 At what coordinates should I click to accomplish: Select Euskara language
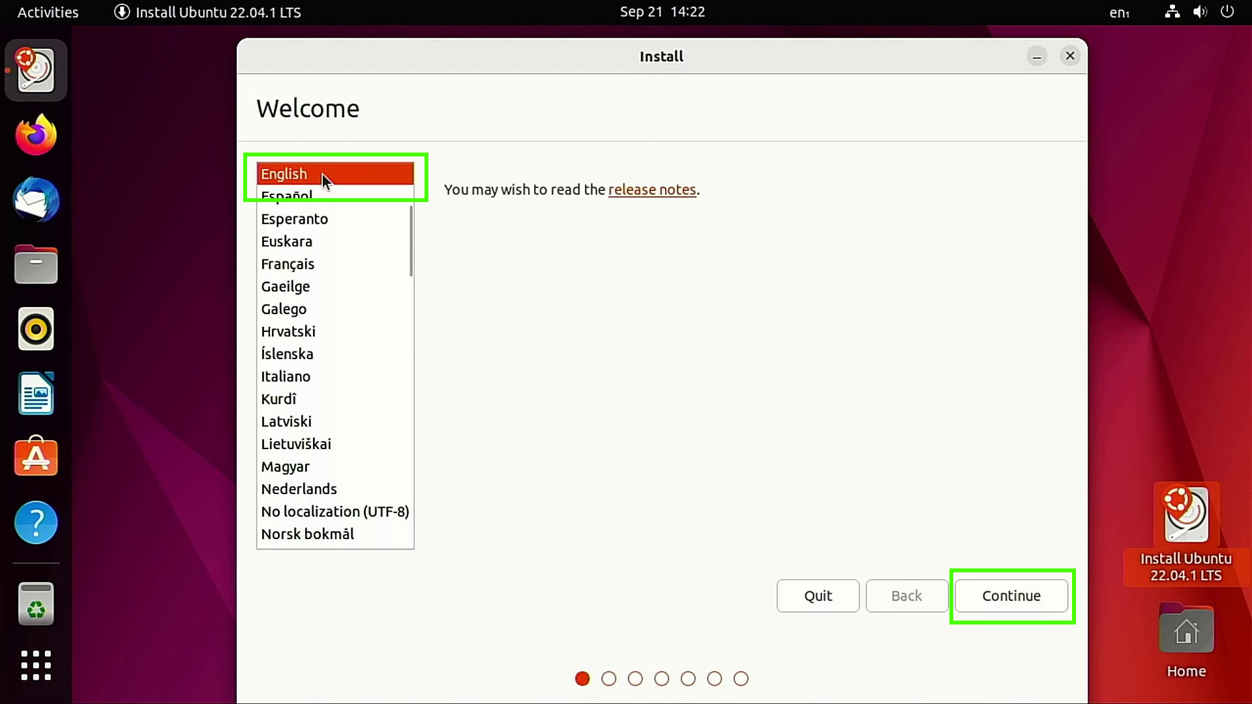pos(335,242)
